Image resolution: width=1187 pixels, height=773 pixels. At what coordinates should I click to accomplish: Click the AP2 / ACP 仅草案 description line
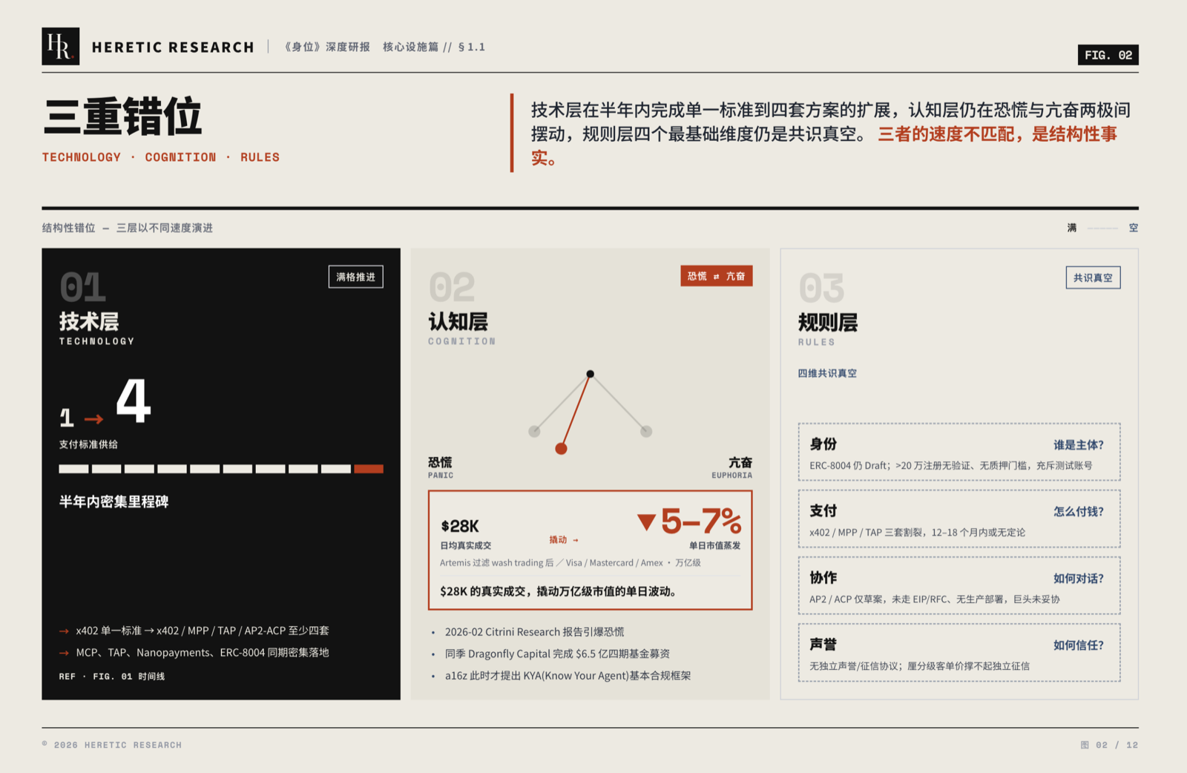click(935, 599)
